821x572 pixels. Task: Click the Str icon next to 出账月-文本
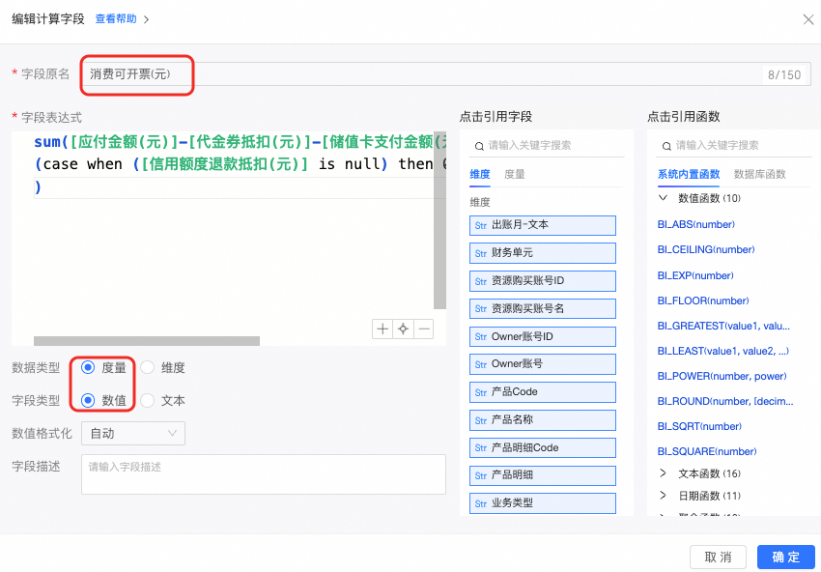[x=481, y=226]
